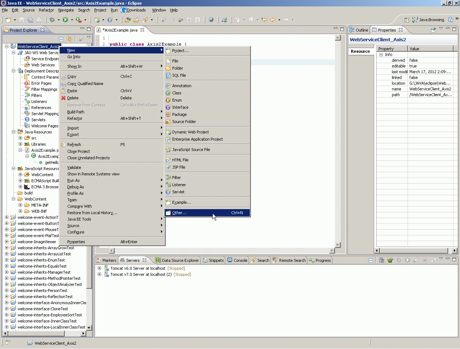Open the Remote Search tab
The height and width of the screenshot is (349, 460).
click(x=289, y=260)
